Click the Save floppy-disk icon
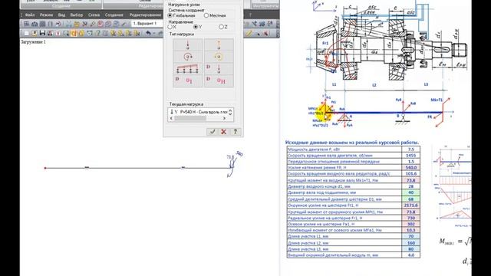The height and width of the screenshot is (276, 491). pos(42,33)
